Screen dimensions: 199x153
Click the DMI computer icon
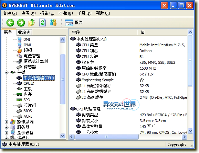(19, 39)
